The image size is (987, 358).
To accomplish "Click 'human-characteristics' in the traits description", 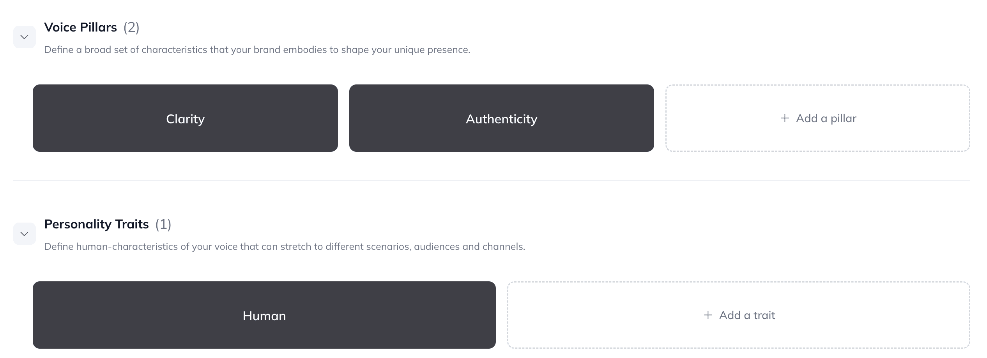I will coord(127,247).
